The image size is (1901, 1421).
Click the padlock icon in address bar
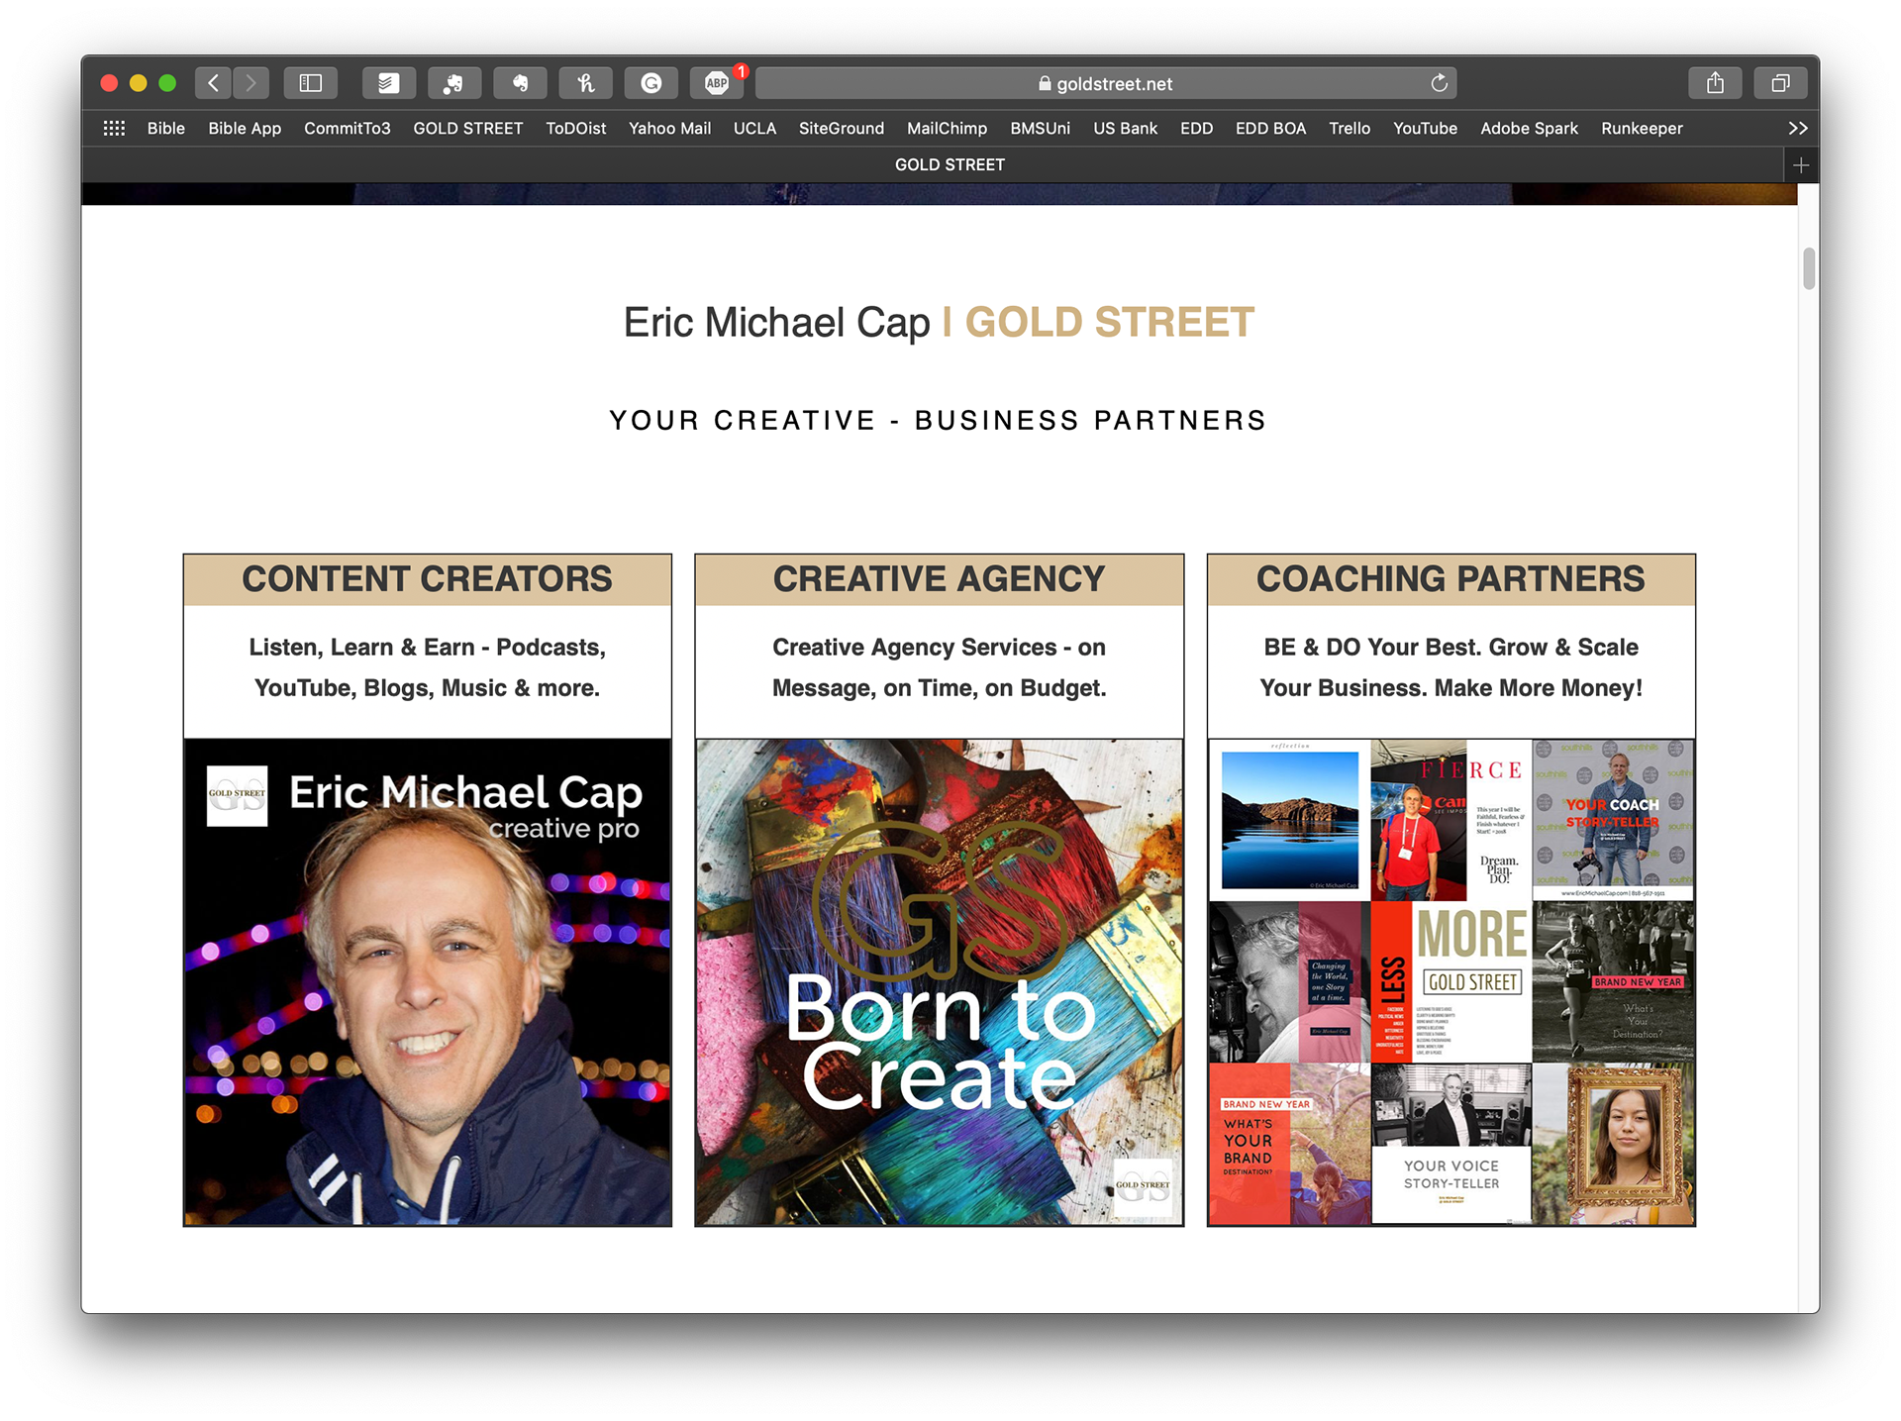click(1045, 84)
